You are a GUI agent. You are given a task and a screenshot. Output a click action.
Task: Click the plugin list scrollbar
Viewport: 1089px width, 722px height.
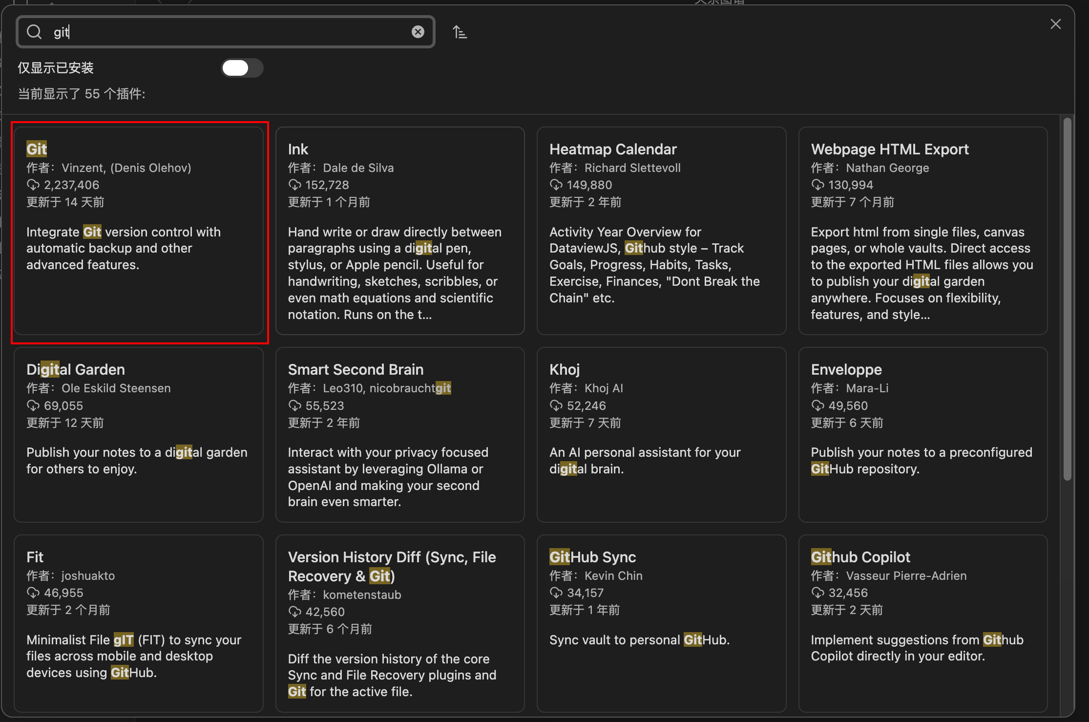[1068, 299]
